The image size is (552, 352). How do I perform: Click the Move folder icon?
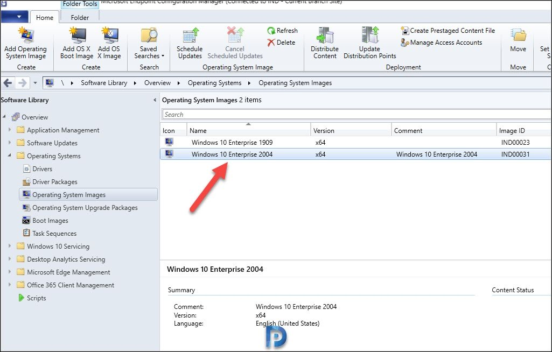coord(518,35)
